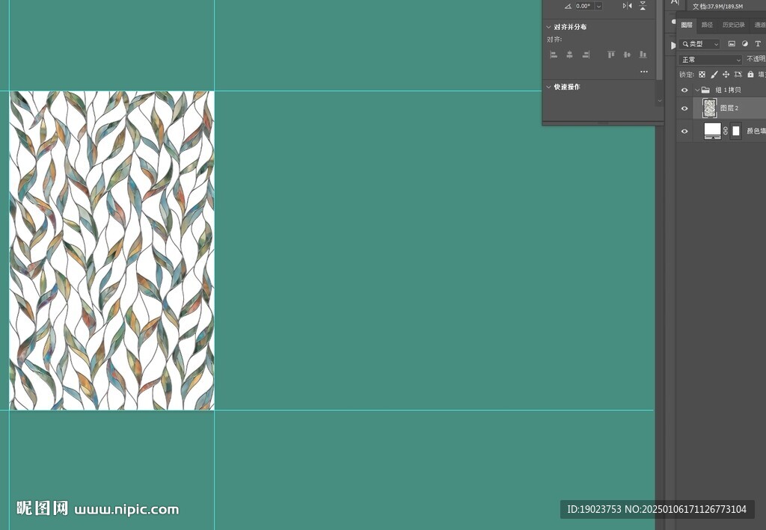Screen dimensions: 766x530
Task: Open the 历史记录 tab
Action: click(733, 25)
